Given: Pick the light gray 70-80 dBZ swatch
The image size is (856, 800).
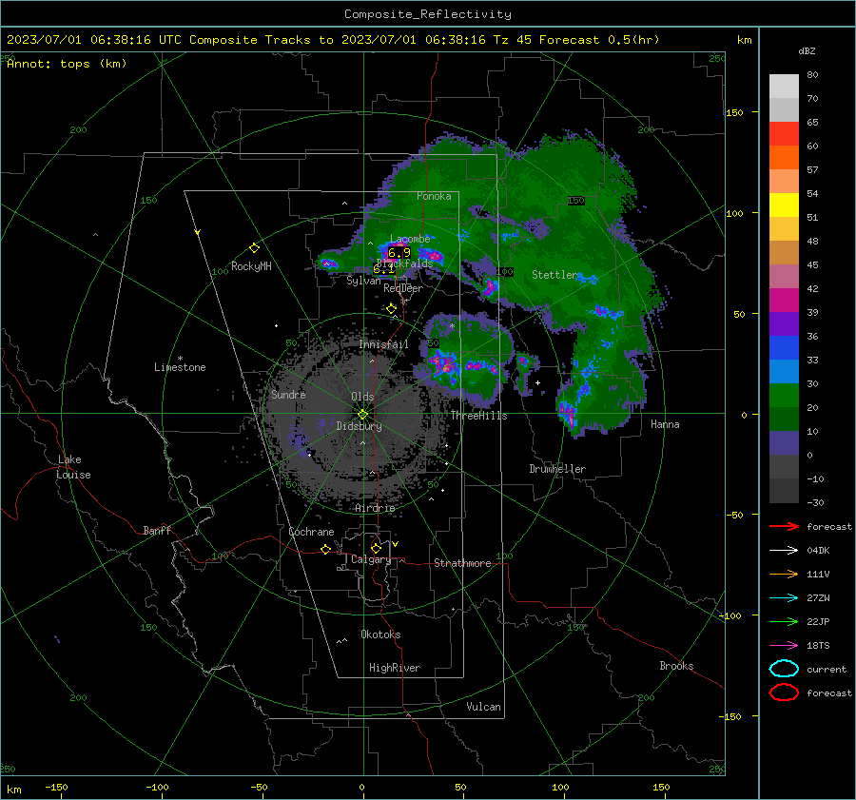Looking at the screenshot, I should [784, 87].
